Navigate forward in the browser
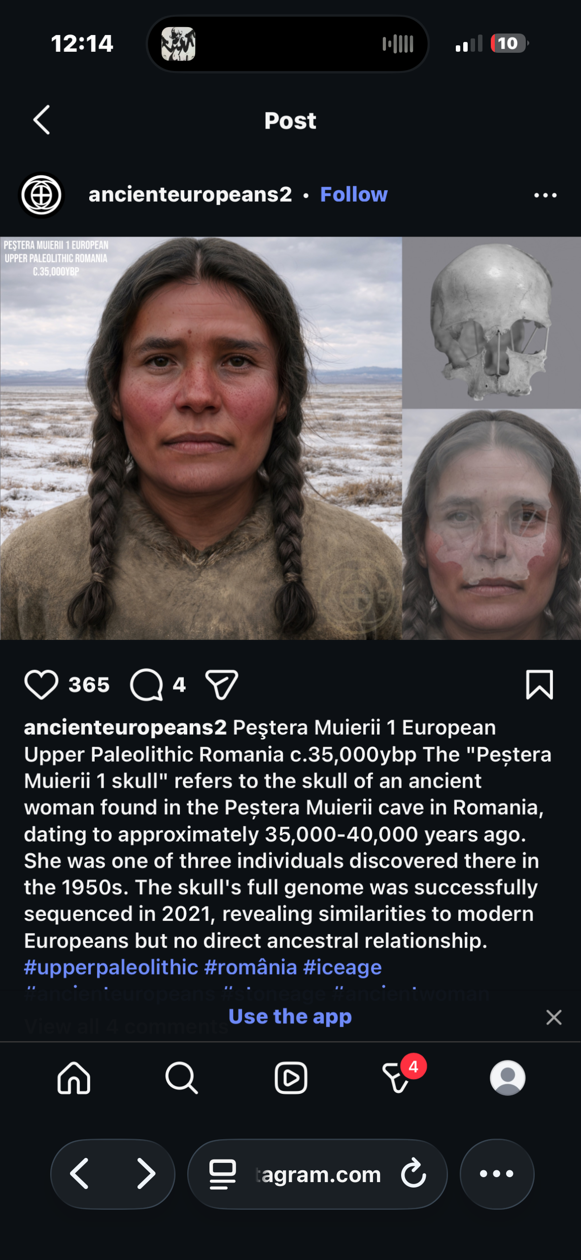The width and height of the screenshot is (581, 1260). click(146, 1174)
